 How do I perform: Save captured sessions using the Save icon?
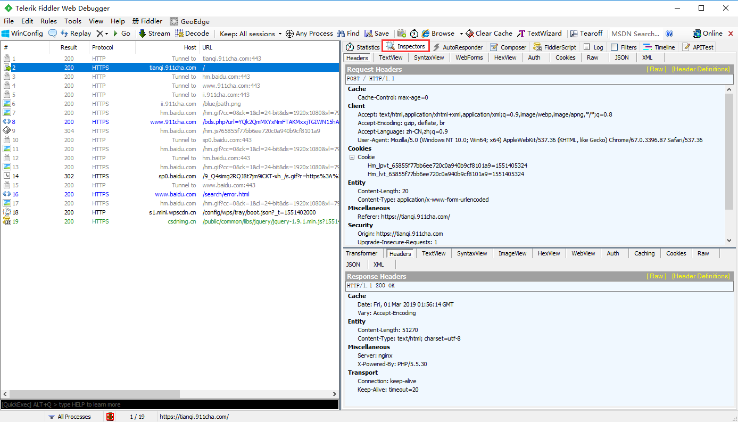click(376, 33)
